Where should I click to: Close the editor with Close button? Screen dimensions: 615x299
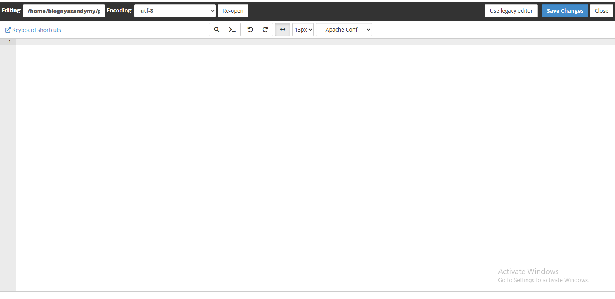602,11
